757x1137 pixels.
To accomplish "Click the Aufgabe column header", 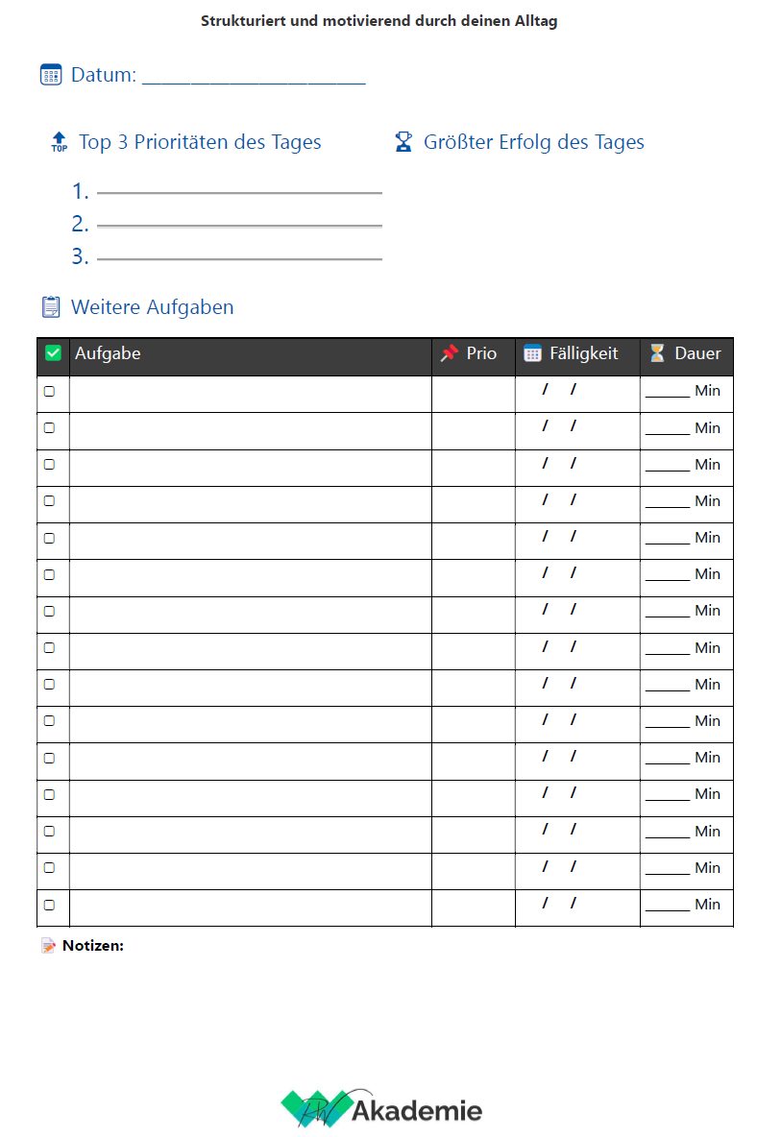I will coord(108,353).
